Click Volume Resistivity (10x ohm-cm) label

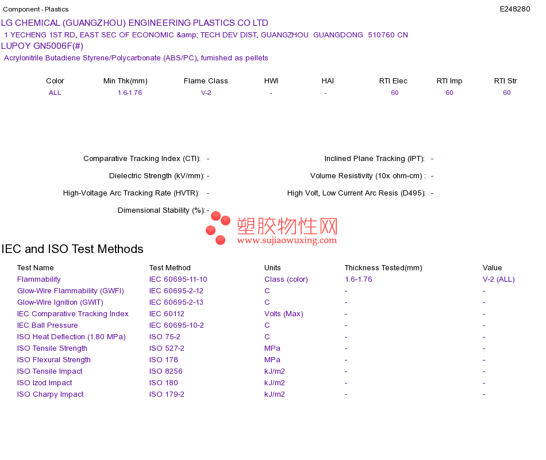(368, 176)
